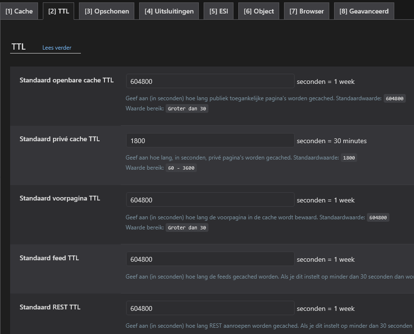Open the [5] ESI tab
Viewport: 414px width, 334px height.
(219, 11)
